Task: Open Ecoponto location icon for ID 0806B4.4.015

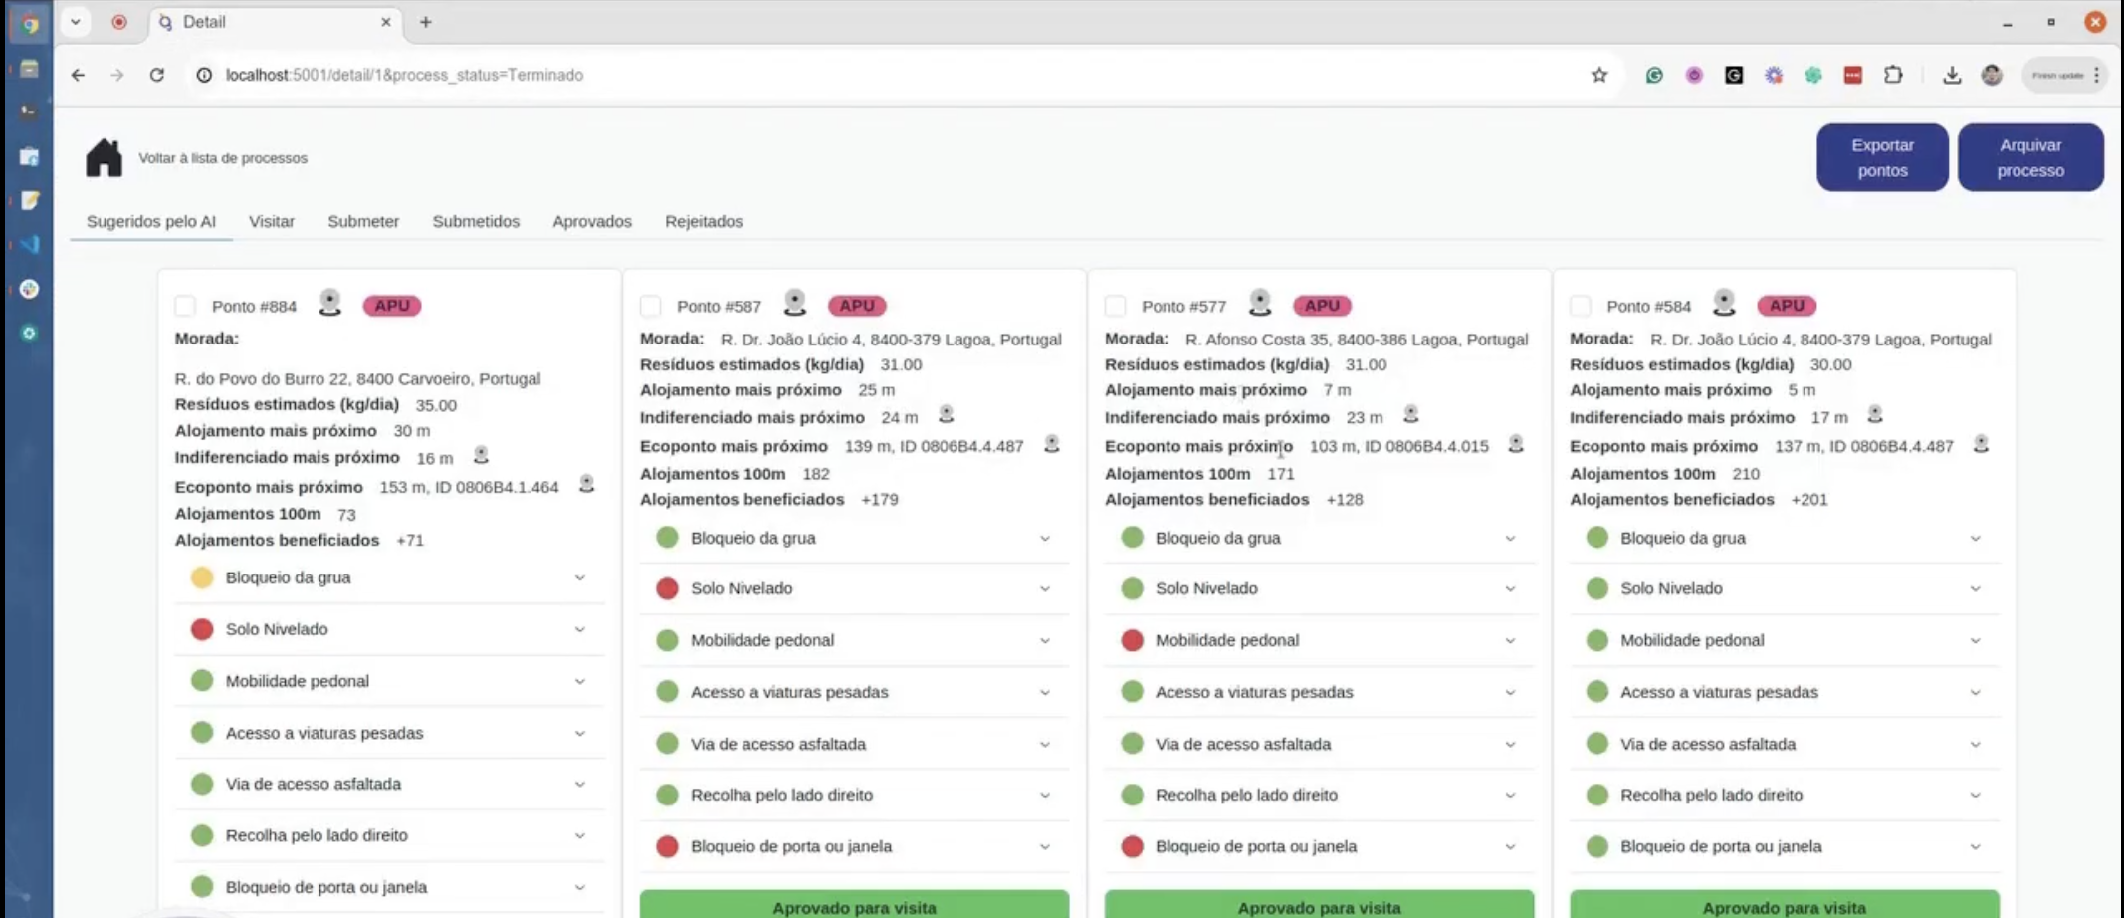Action: click(1515, 445)
